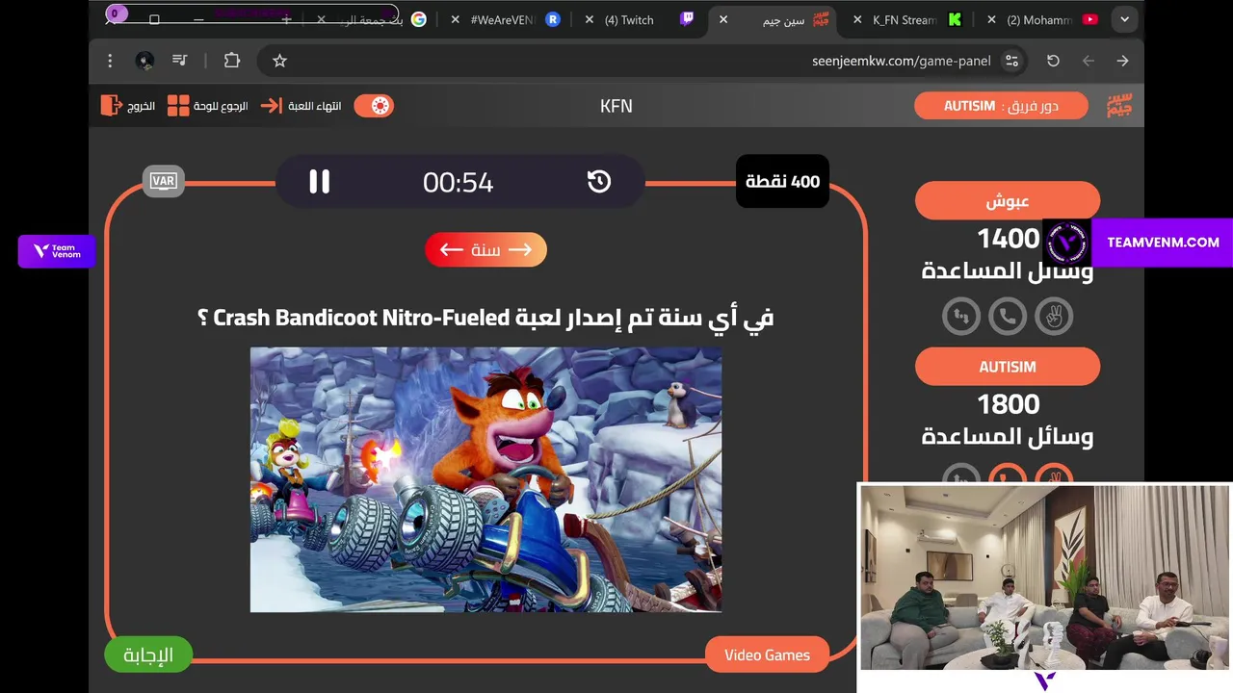The image size is (1233, 693).
Task: Click the KFN game title
Action: pyautogui.click(x=616, y=106)
